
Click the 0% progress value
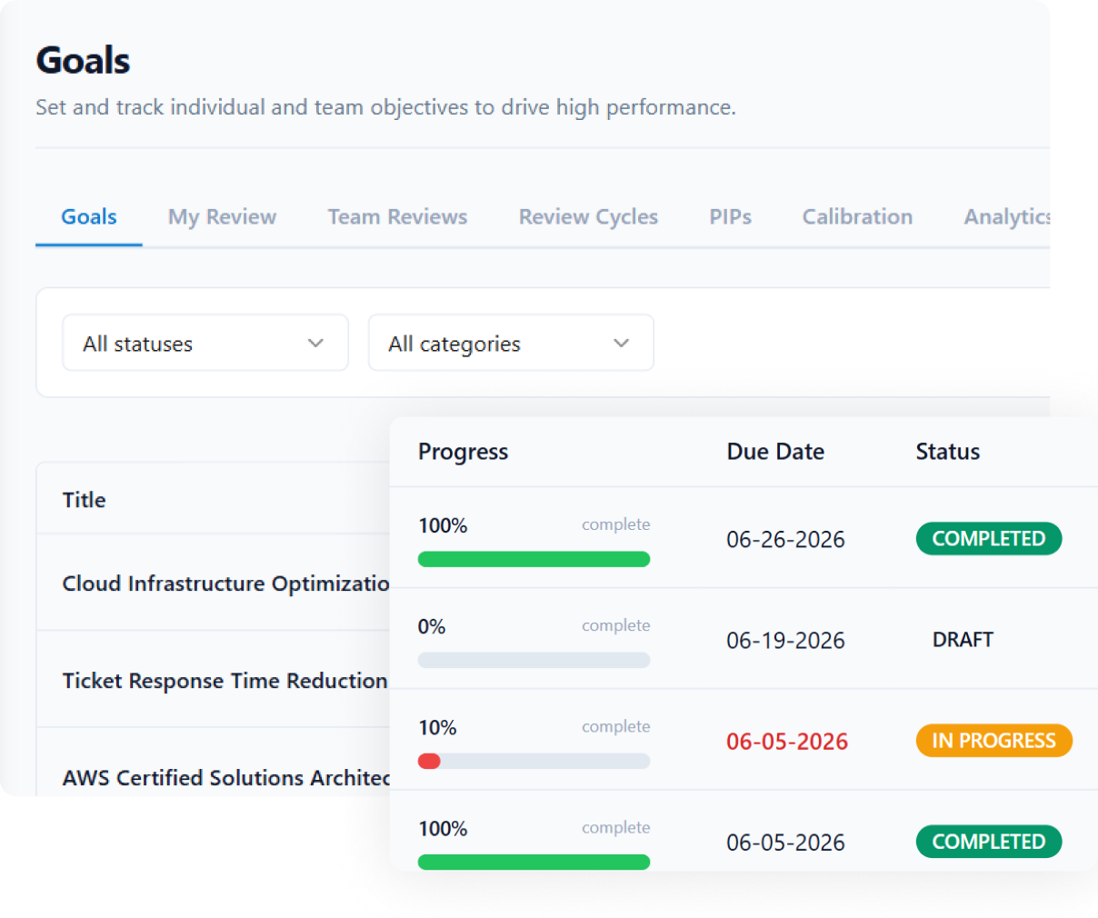click(432, 626)
